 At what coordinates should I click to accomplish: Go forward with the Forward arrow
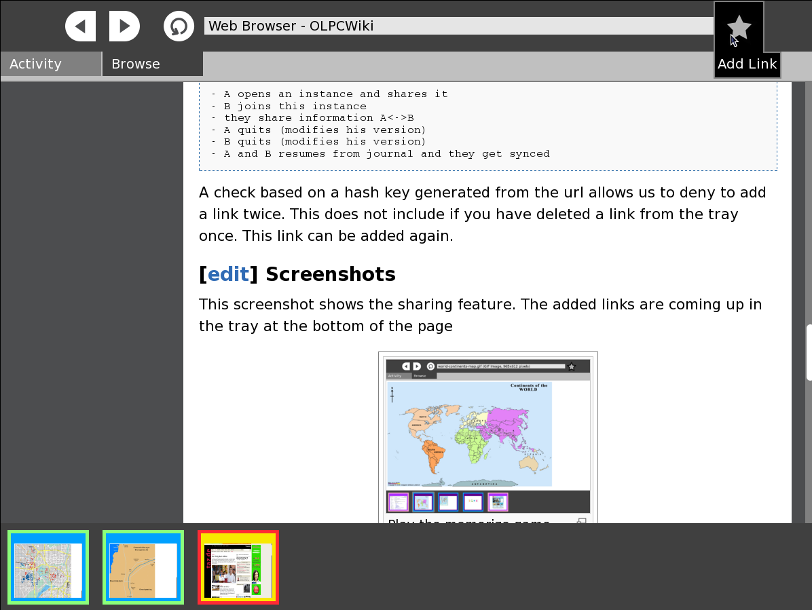click(124, 26)
